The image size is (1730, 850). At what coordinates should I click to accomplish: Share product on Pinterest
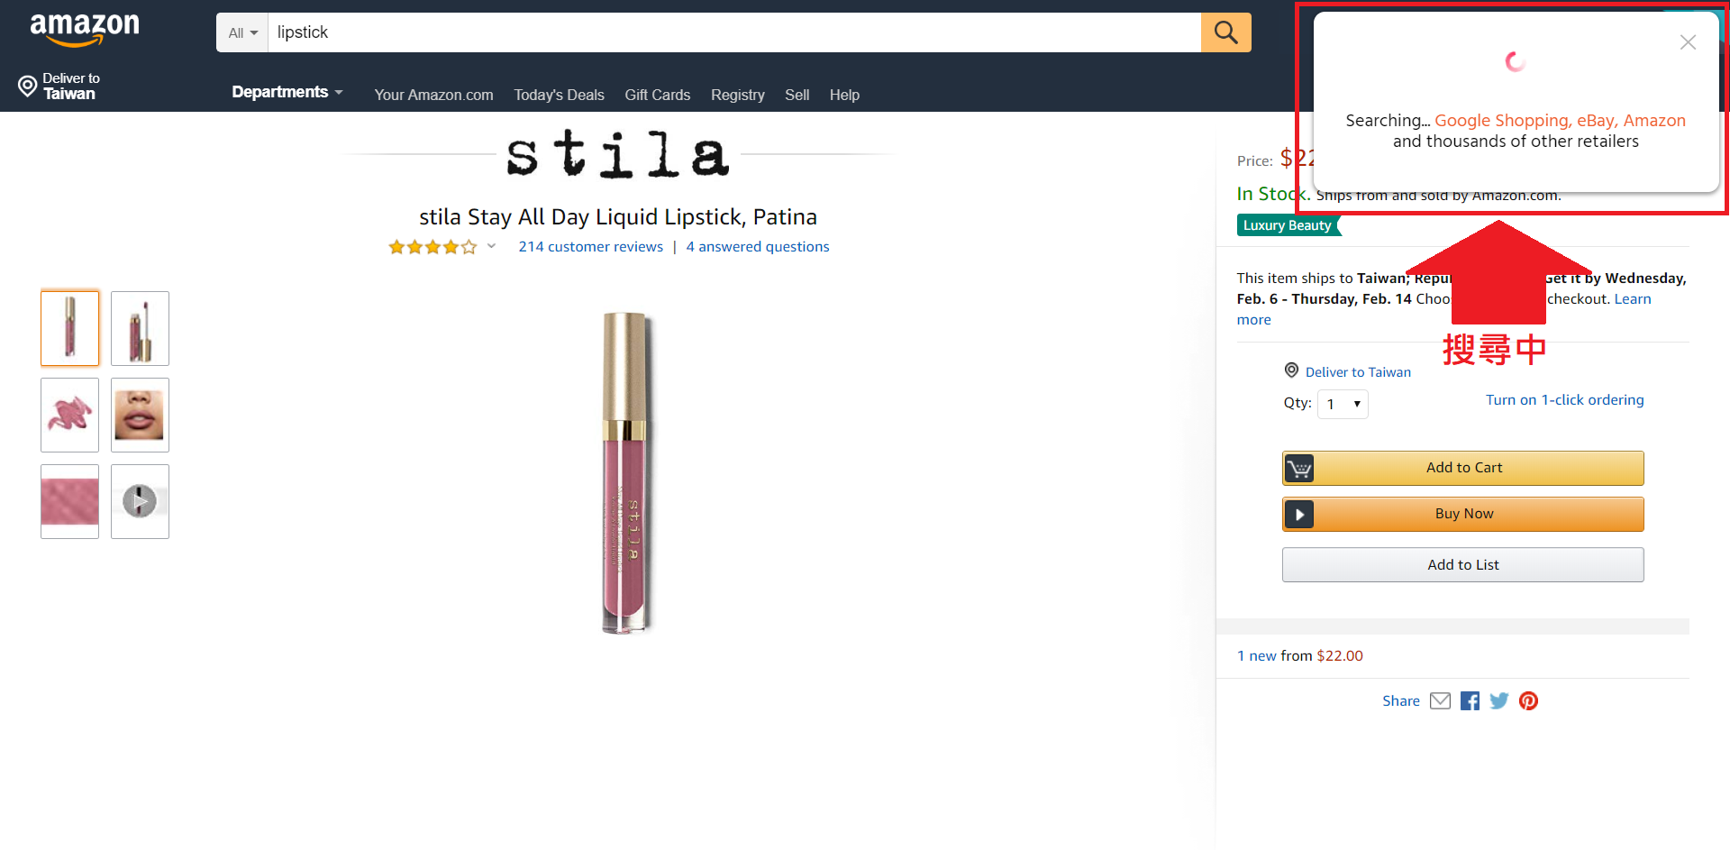(x=1528, y=701)
